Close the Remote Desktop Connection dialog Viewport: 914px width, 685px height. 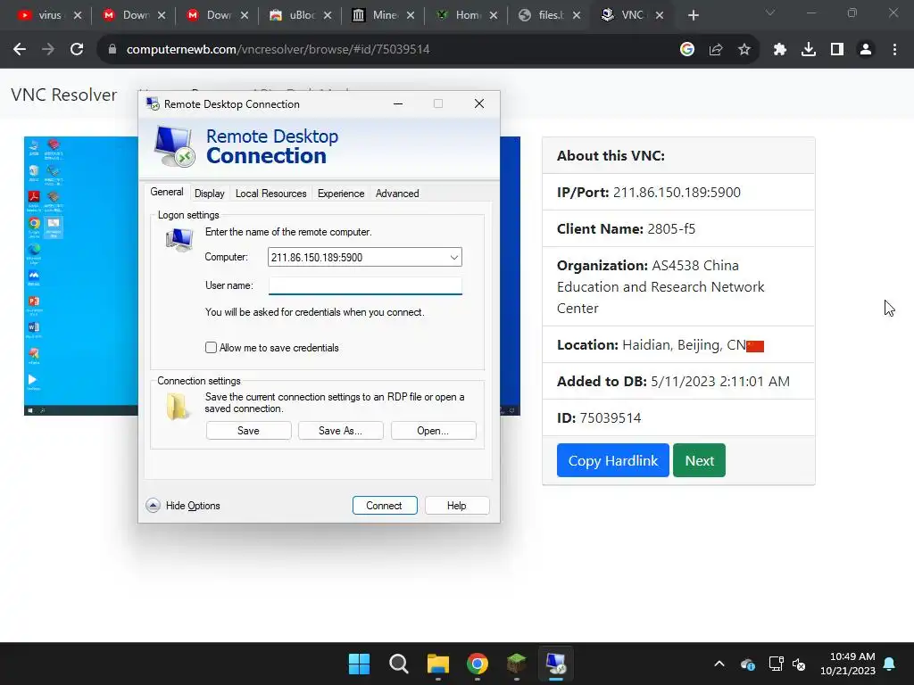click(x=479, y=103)
